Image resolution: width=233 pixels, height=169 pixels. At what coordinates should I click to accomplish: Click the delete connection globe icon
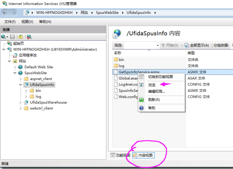click(29, 37)
